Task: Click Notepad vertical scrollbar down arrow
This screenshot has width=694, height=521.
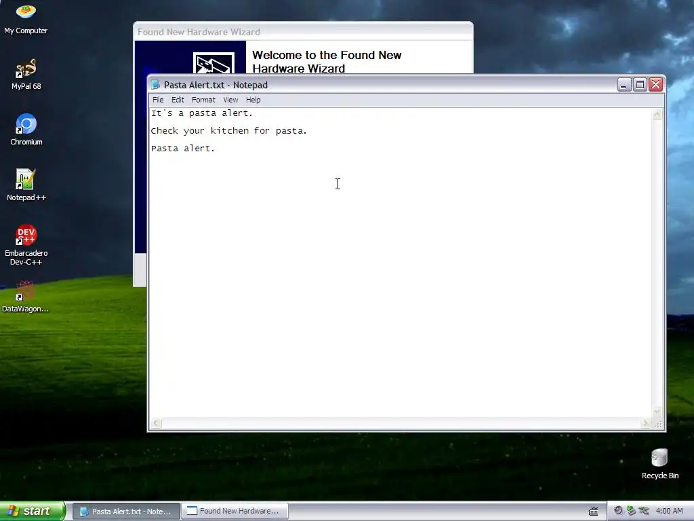Action: (x=657, y=412)
